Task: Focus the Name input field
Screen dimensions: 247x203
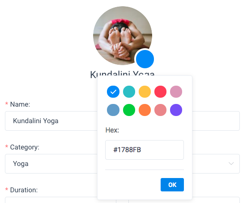Action: coord(51,121)
